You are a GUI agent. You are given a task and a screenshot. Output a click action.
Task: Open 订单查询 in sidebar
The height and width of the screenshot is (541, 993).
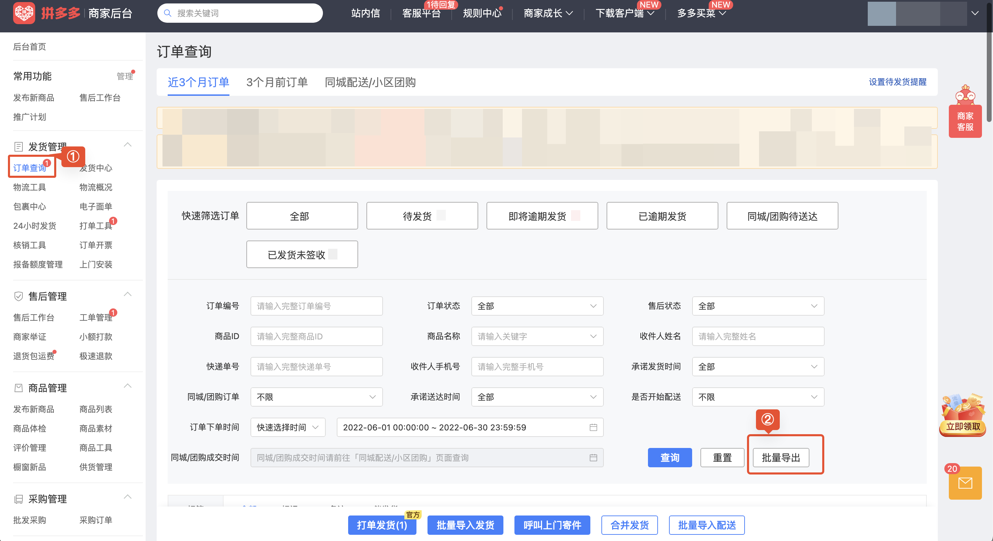click(30, 168)
